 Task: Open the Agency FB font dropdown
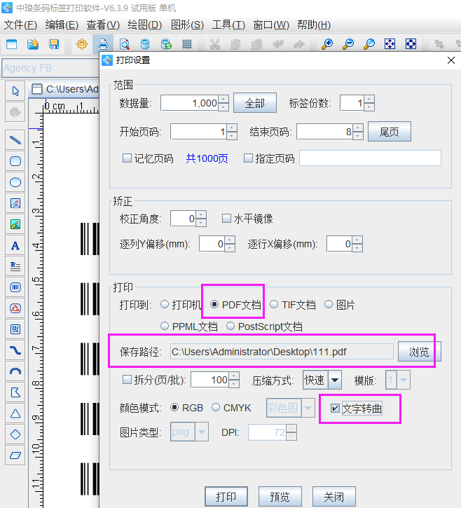point(49,68)
